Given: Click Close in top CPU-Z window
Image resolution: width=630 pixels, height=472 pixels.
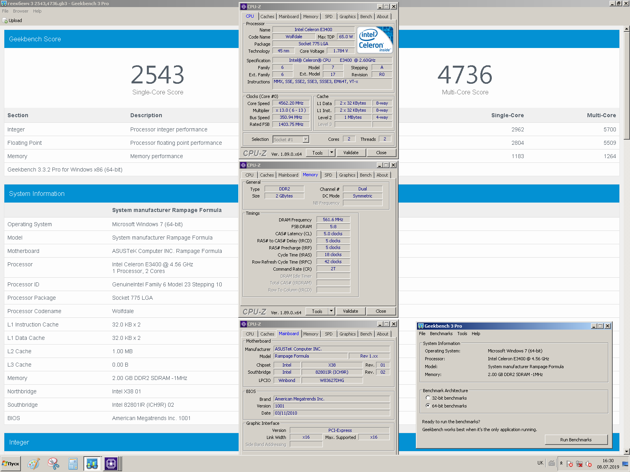Looking at the screenshot, I should coord(381,153).
